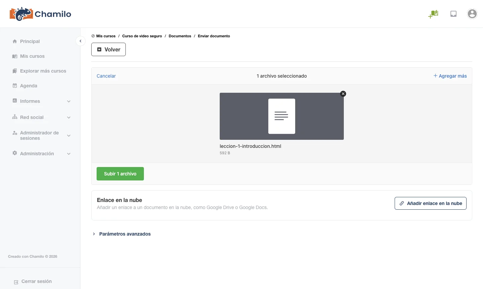Click the document file preview thumbnail

tap(282, 116)
